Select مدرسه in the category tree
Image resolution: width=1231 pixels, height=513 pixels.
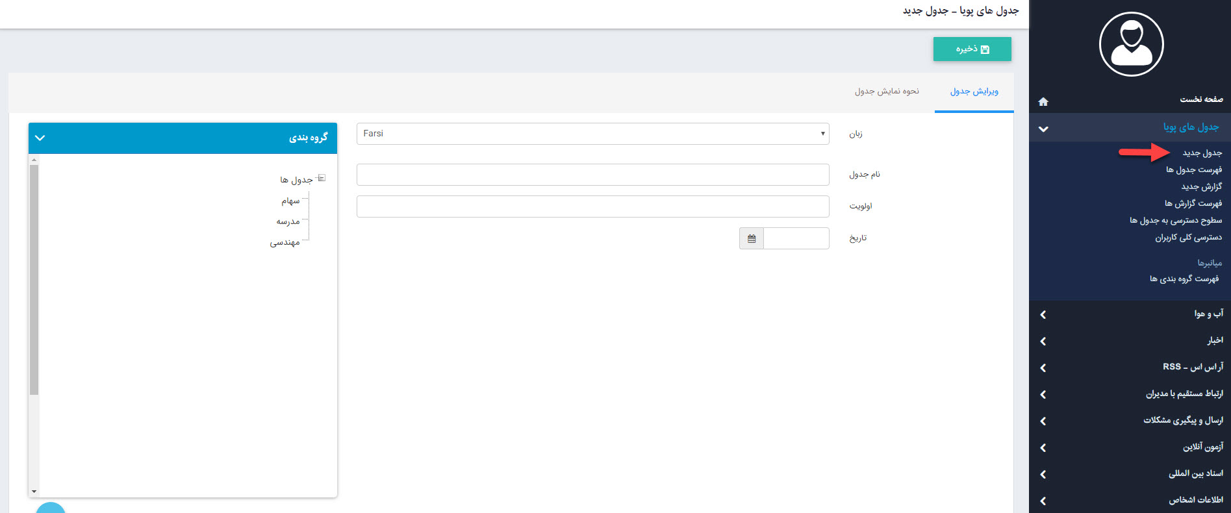(288, 221)
